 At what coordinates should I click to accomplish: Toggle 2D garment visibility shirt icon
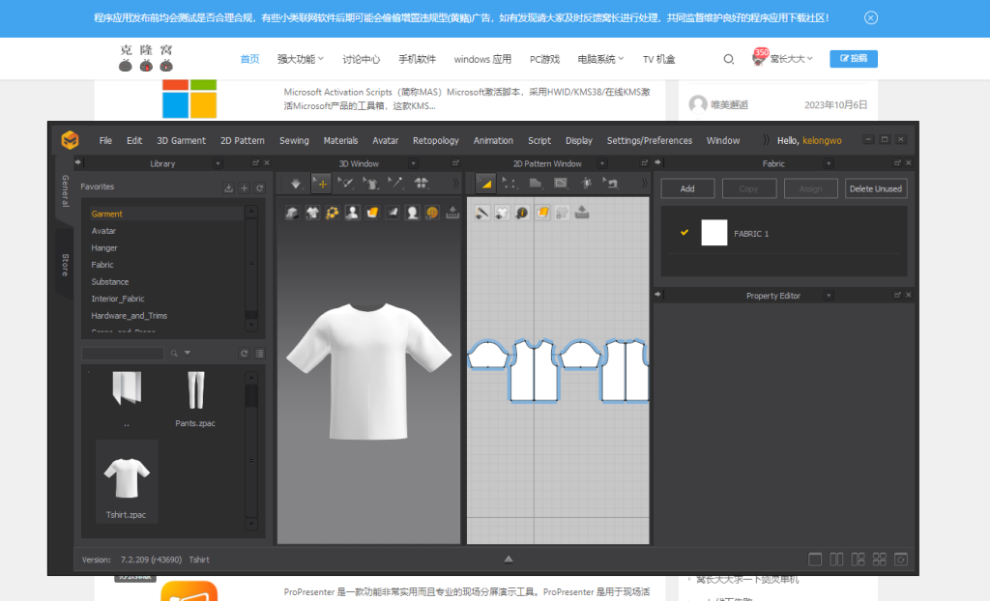pyautogui.click(x=502, y=214)
